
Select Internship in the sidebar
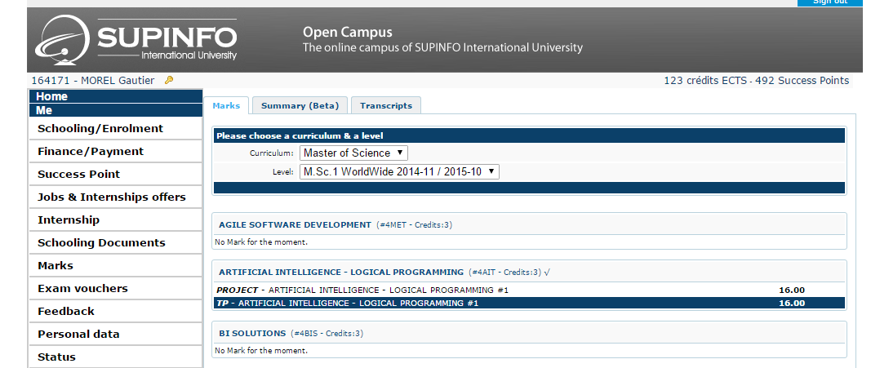tap(116, 219)
